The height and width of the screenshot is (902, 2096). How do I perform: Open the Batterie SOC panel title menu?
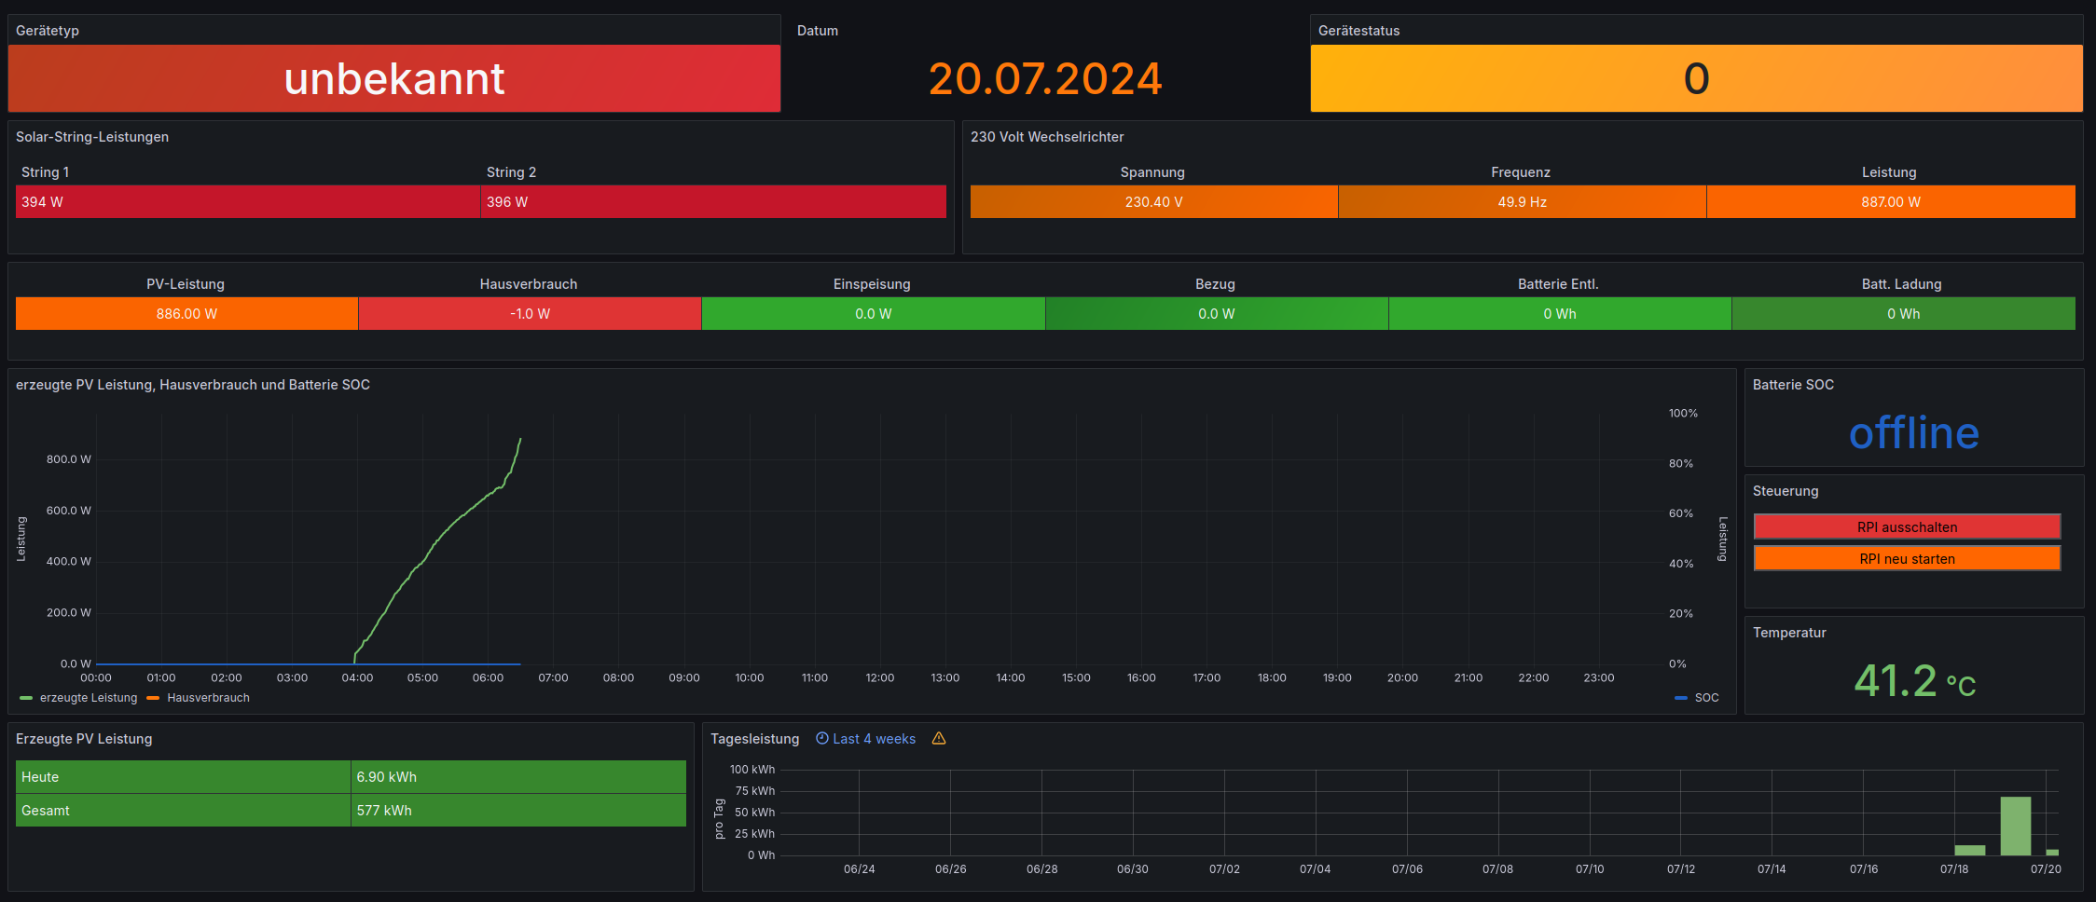pyautogui.click(x=1792, y=385)
